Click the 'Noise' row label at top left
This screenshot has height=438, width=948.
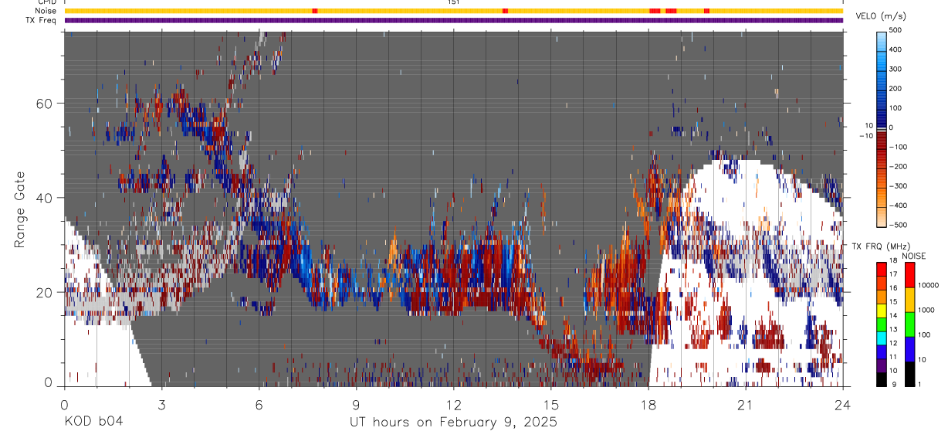[46, 11]
